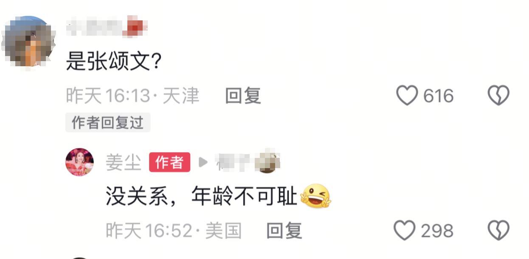
Task: Open the pixelated commenter avatar
Action: point(28,42)
